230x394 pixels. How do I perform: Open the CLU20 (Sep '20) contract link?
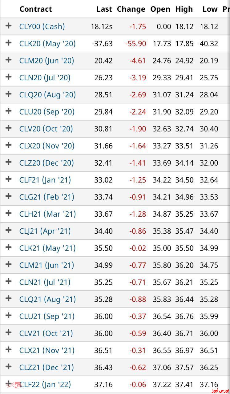pos(47,112)
